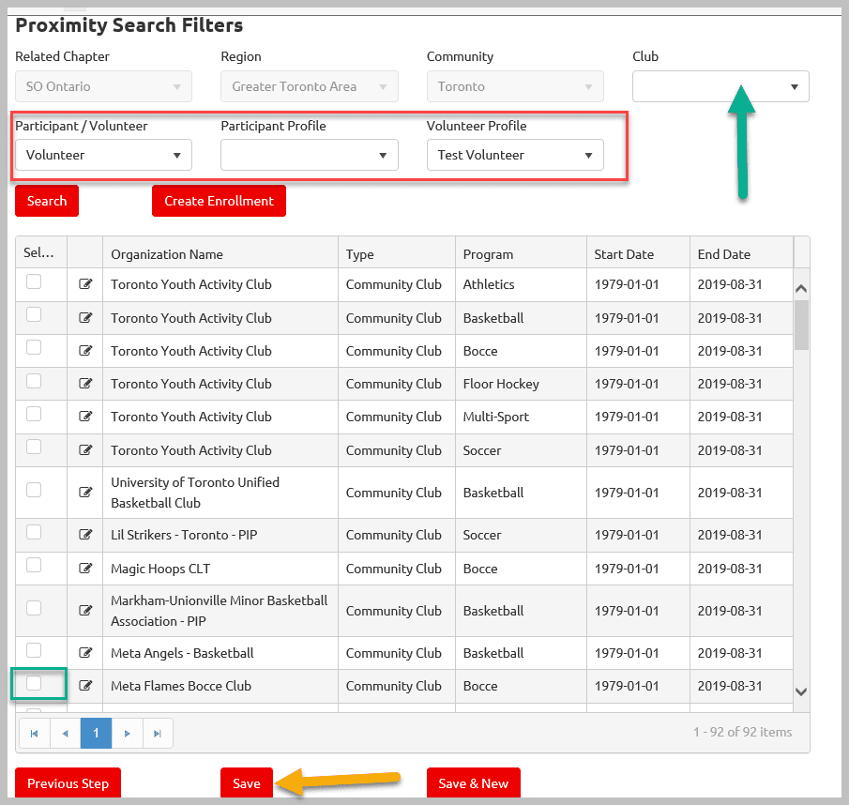Open Volunteer Profile dropdown Test Volunteer

click(x=515, y=155)
